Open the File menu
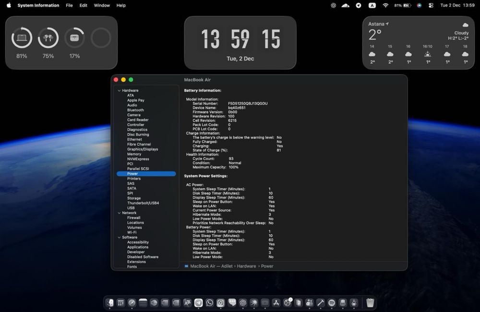Image resolution: width=480 pixels, height=312 pixels. click(69, 5)
